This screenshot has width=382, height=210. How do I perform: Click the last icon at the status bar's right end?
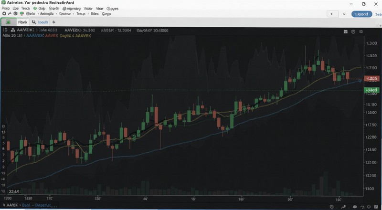[376, 207]
